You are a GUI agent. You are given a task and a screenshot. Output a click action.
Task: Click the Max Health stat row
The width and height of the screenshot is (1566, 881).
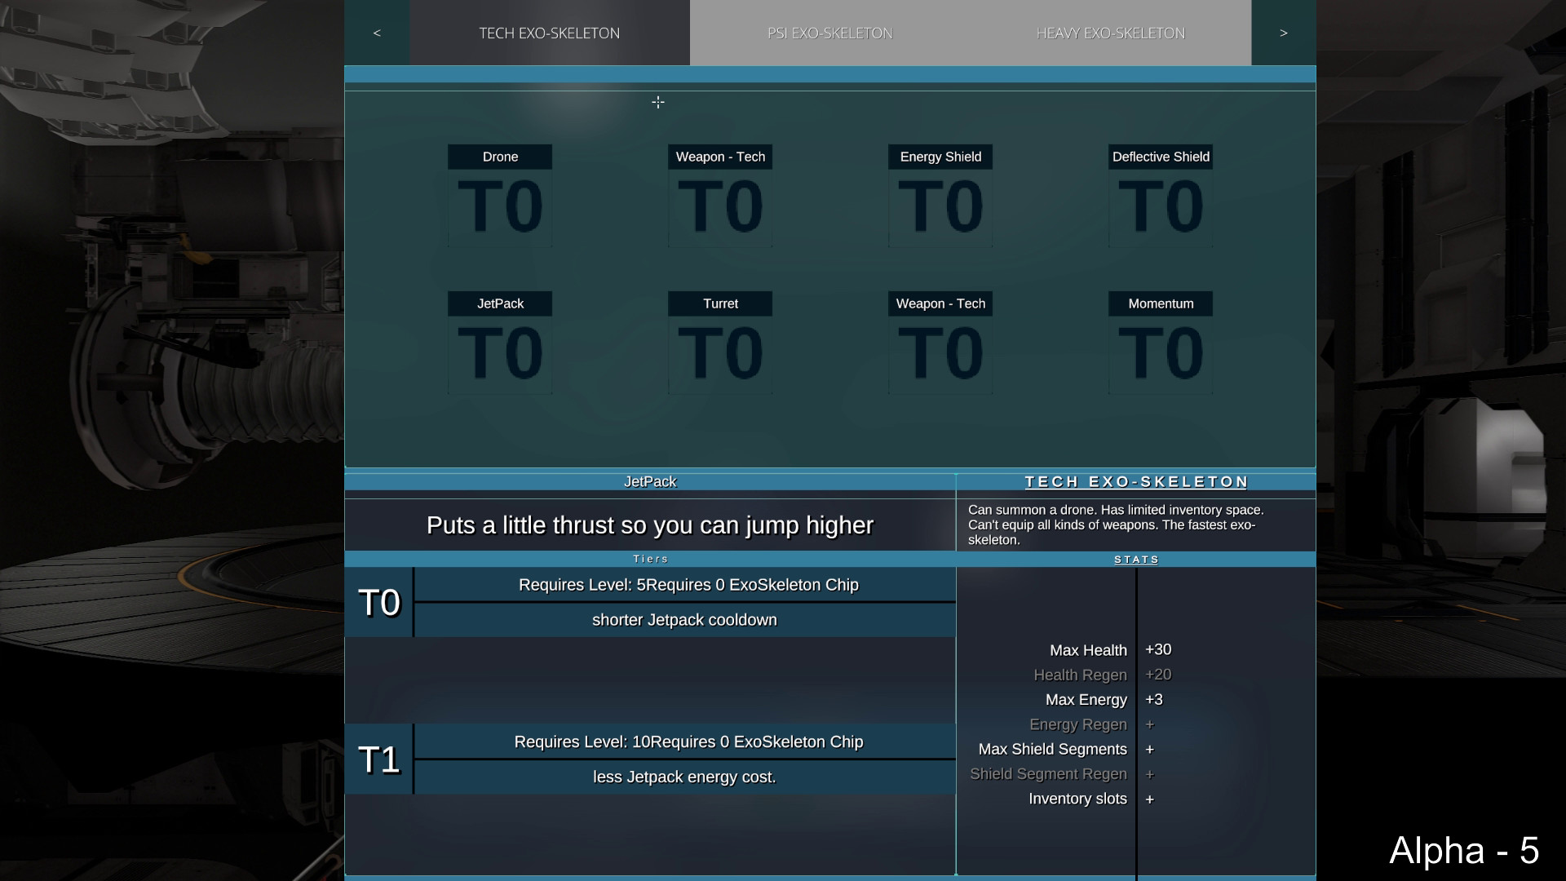point(1088,650)
